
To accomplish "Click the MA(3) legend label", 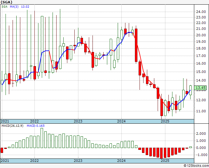I will 14,7.
